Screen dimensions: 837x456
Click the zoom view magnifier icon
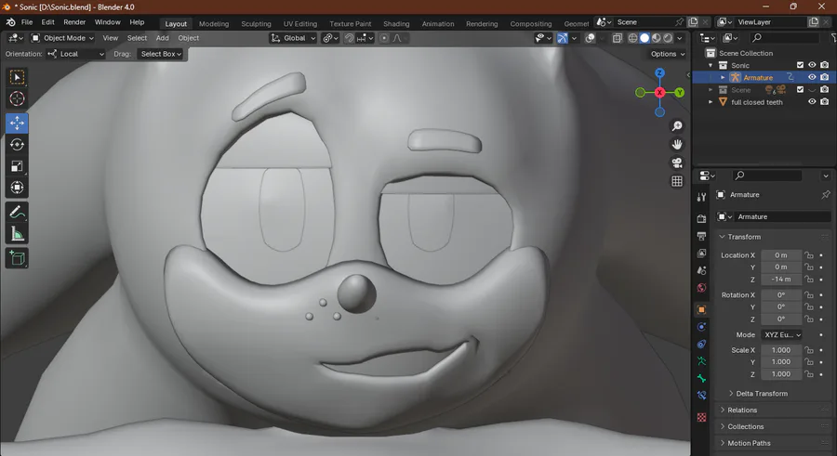pyautogui.click(x=677, y=126)
